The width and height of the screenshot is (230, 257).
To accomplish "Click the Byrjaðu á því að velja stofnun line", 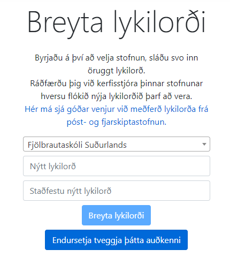I will point(116,58).
